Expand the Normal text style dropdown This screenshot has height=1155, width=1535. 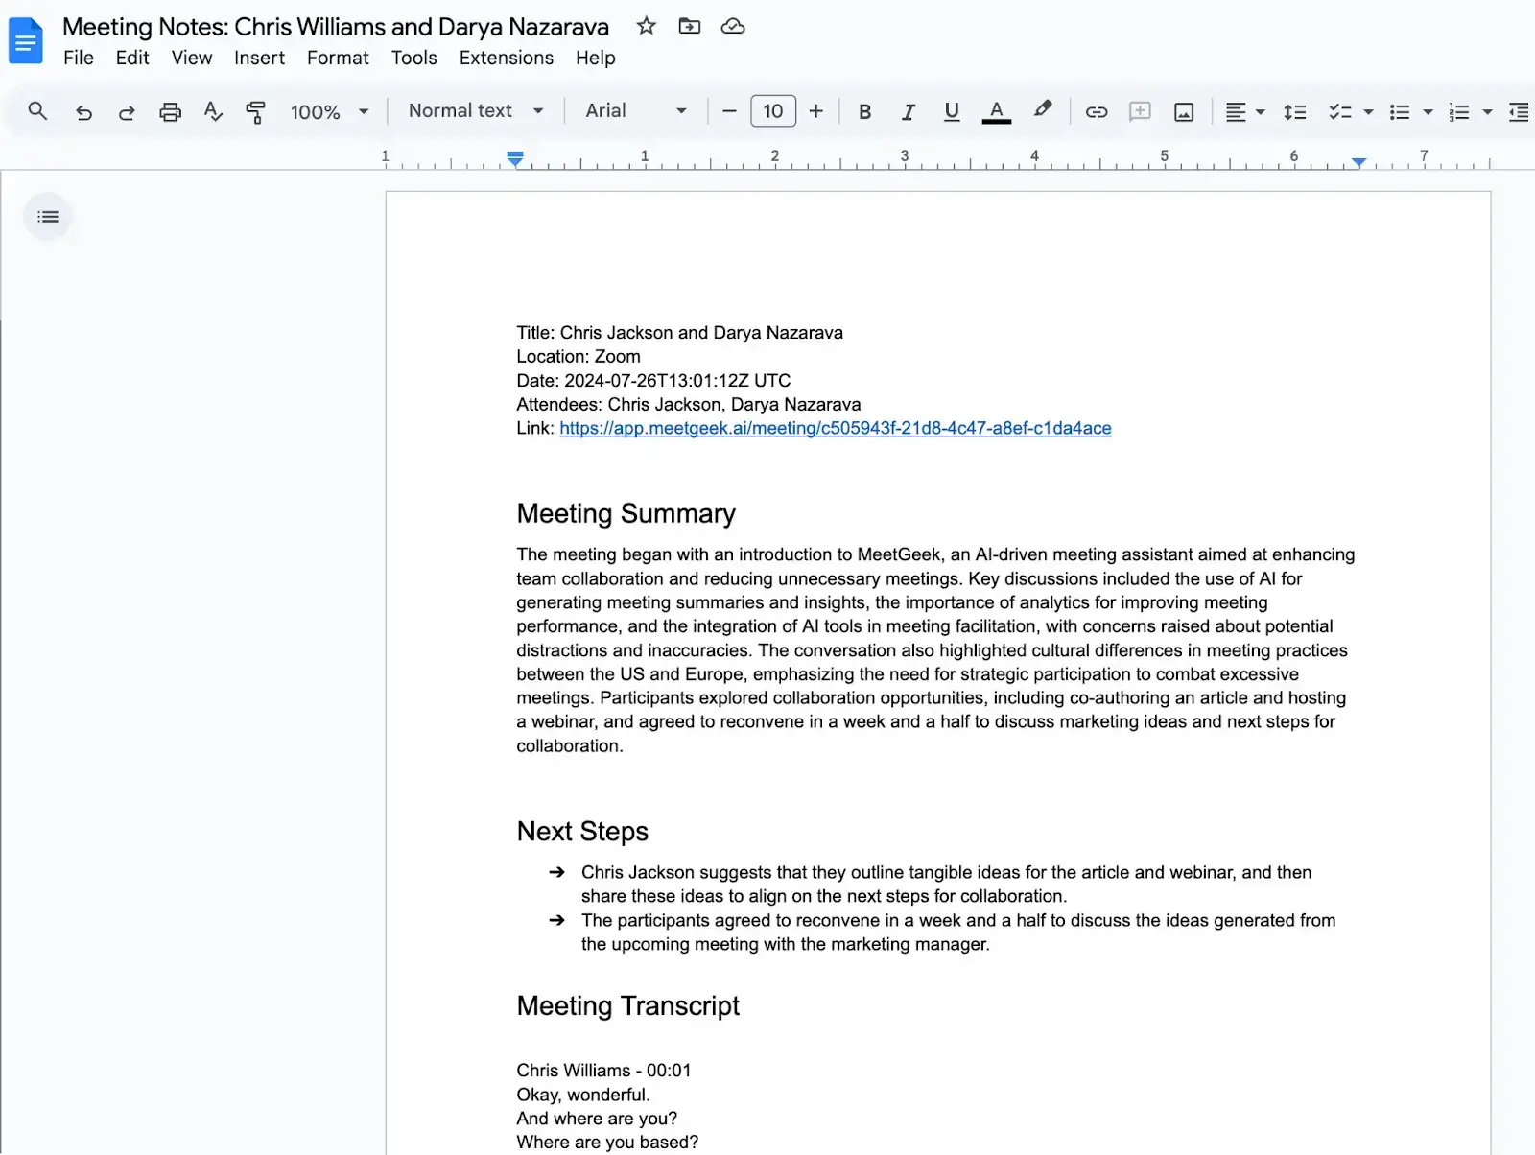476,111
